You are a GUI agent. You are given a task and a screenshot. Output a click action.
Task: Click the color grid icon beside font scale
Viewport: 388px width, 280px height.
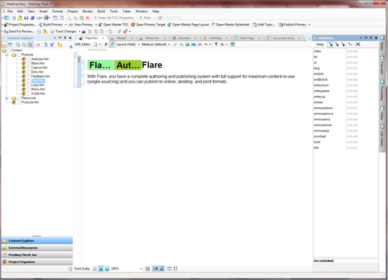tap(147, 269)
